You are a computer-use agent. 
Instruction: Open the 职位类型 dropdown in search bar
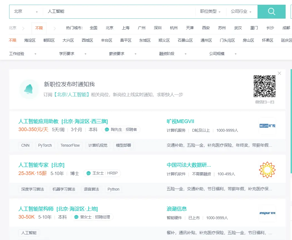(x=210, y=12)
